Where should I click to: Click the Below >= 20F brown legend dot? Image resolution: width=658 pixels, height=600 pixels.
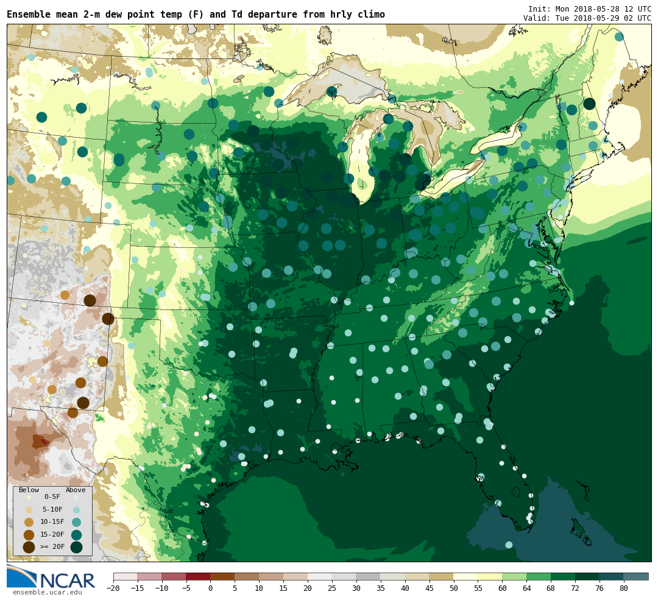tap(29, 547)
